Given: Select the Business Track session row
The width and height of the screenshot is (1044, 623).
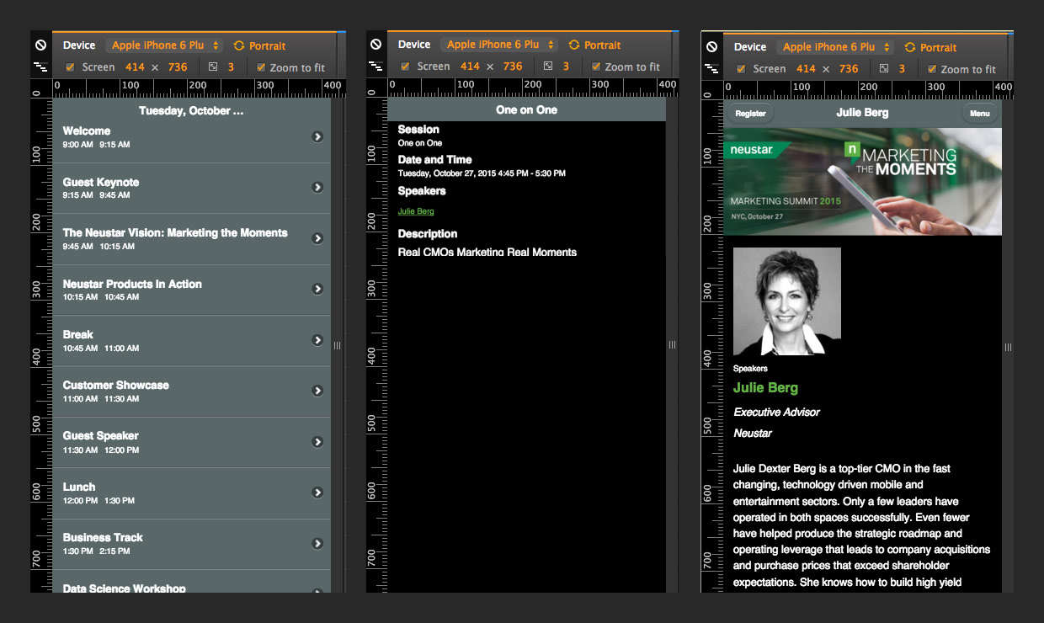Looking at the screenshot, I should click(192, 544).
